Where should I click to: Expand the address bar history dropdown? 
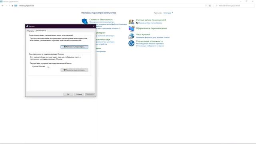tap(206, 6)
